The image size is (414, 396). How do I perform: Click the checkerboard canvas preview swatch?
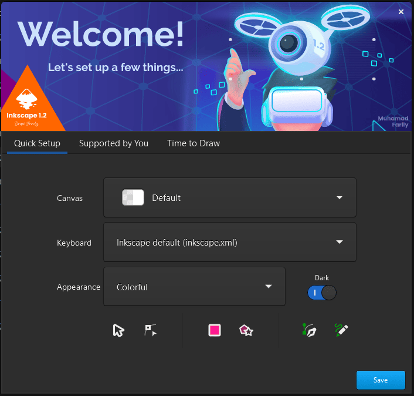tap(133, 197)
